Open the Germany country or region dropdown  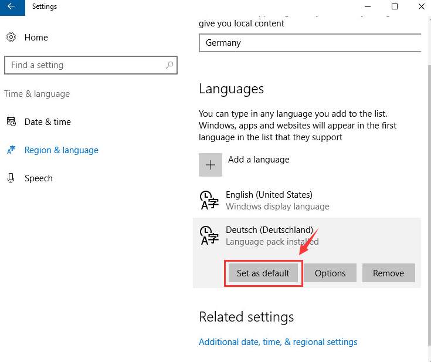point(310,43)
